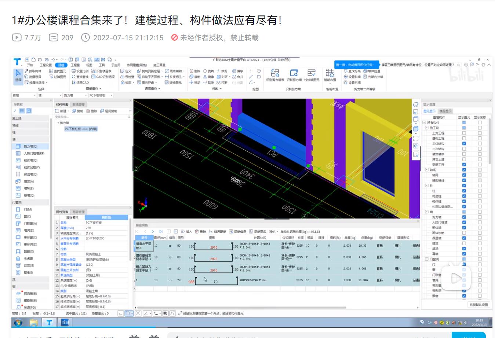Screen dimensions: 495x338
Task: Collapse the 轴线 node in display settings
Action: (427, 170)
